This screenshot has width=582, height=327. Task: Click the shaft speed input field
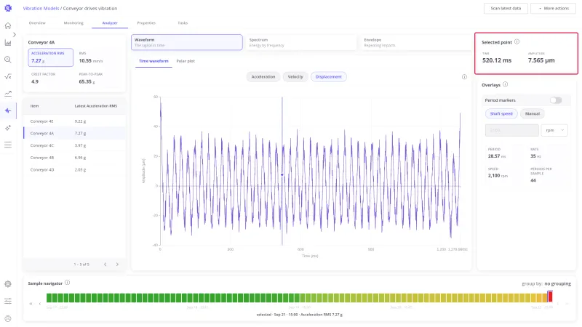coord(512,130)
